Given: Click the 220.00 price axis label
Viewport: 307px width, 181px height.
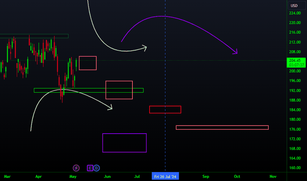Looking at the screenshot, I should click(295, 23).
